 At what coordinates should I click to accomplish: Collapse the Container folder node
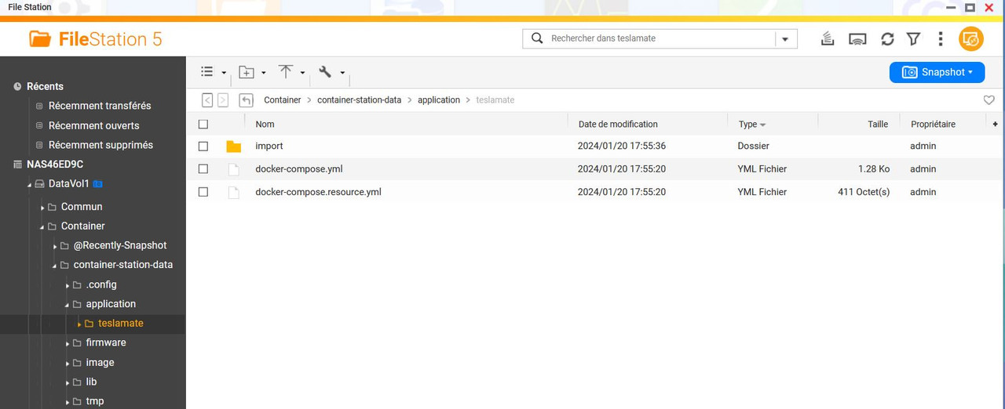(x=42, y=227)
